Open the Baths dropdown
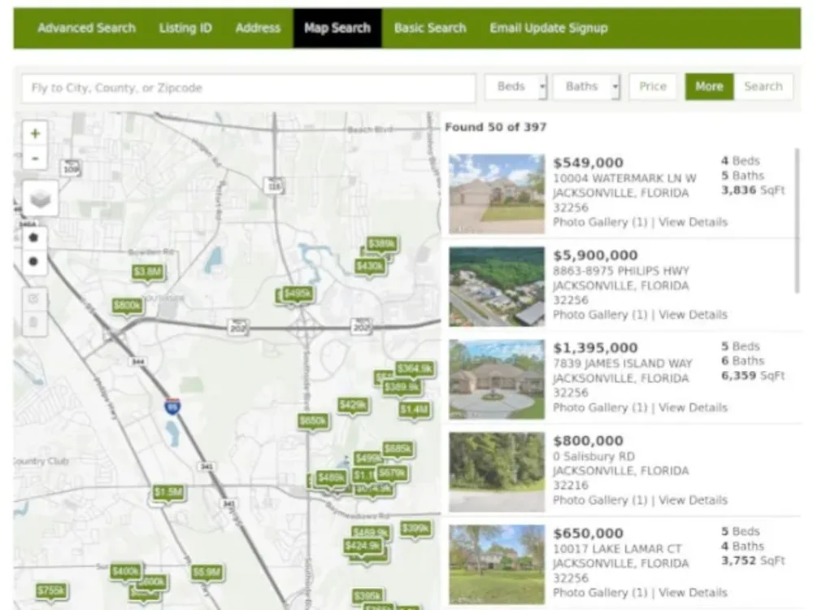This screenshot has width=813, height=610. [x=586, y=87]
